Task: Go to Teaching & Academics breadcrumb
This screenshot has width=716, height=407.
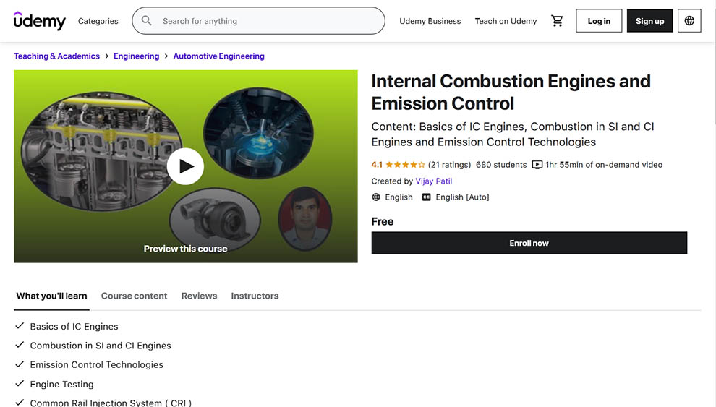Action: pyautogui.click(x=56, y=56)
